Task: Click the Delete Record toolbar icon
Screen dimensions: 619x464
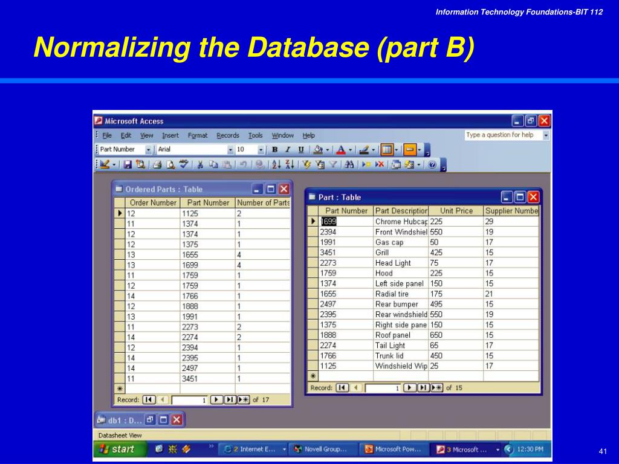Action: (380, 164)
